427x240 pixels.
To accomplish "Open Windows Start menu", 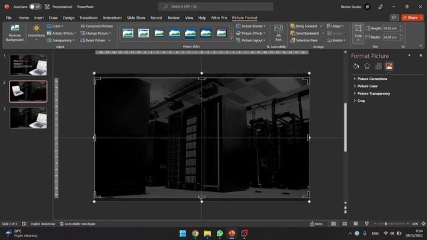I will (183, 233).
